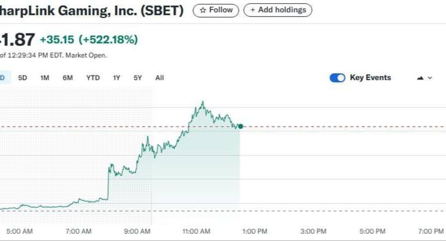
Task: Click the mountain chart type icon
Action: 420,78
